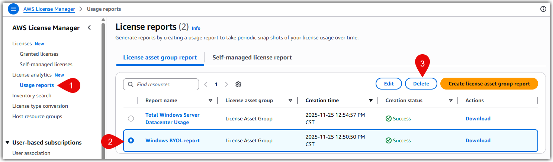Click page number 1 in pagination
This screenshot has width=553, height=162.
click(216, 84)
